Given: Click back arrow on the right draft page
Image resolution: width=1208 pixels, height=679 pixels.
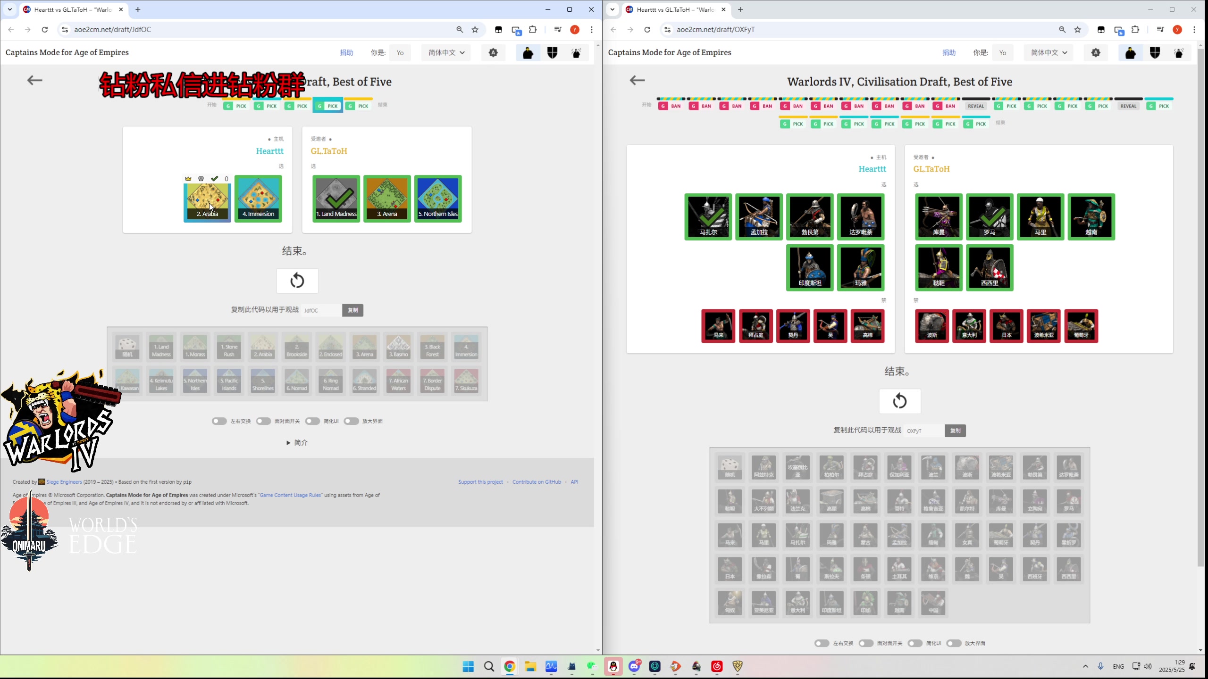Looking at the screenshot, I should tap(637, 80).
